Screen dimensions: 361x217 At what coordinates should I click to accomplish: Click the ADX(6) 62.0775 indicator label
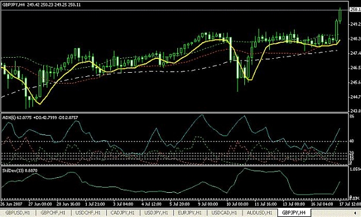pyautogui.click(x=40, y=118)
